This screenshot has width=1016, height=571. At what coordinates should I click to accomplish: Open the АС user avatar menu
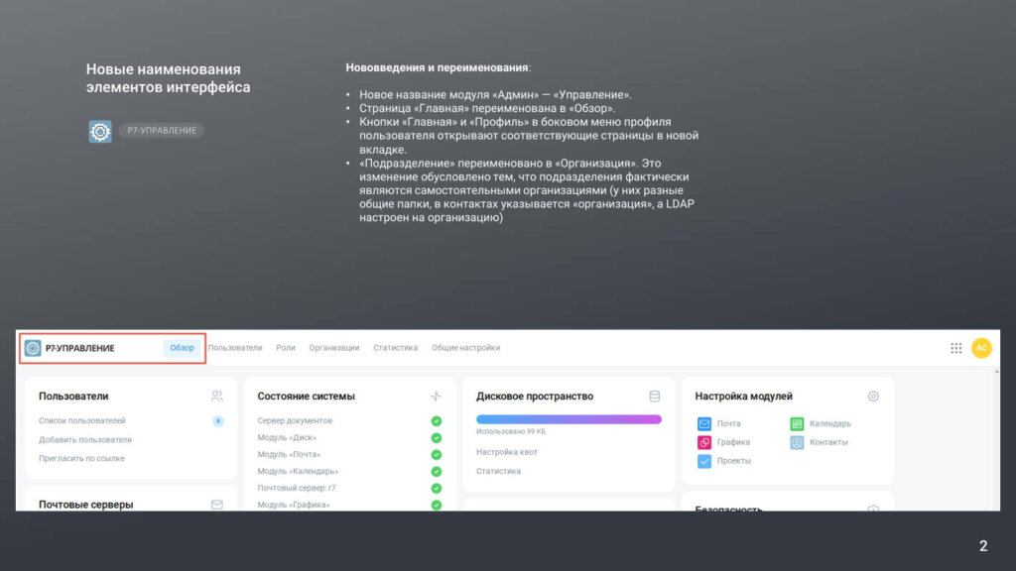[981, 348]
